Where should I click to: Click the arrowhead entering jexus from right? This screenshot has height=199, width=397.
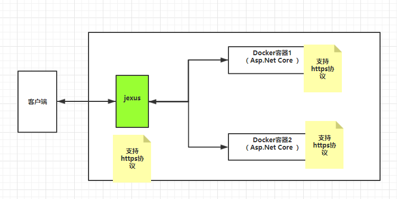pyautogui.click(x=153, y=101)
